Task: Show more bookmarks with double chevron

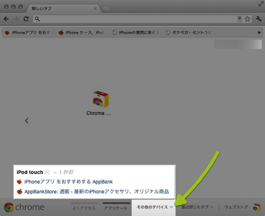Action: tap(259, 32)
